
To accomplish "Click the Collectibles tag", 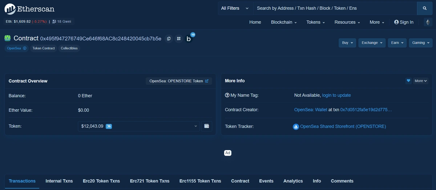I will 69,48.
